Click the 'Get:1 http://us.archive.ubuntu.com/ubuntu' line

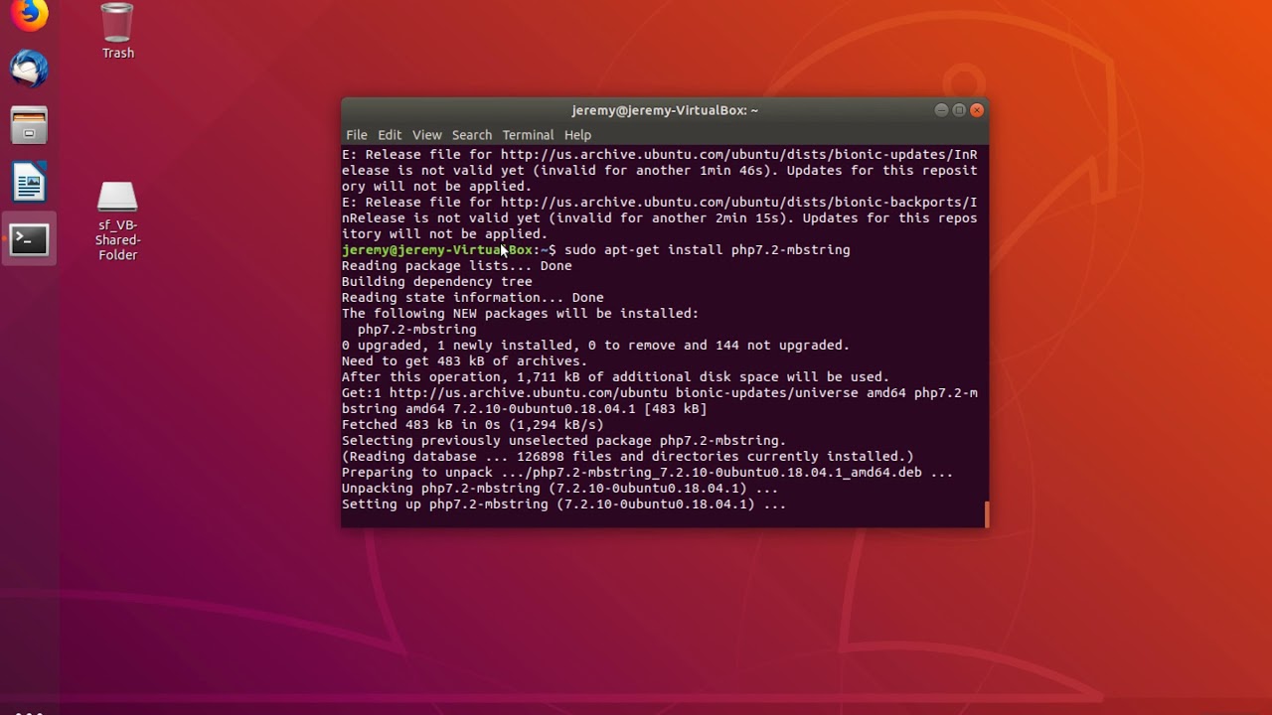(x=660, y=401)
